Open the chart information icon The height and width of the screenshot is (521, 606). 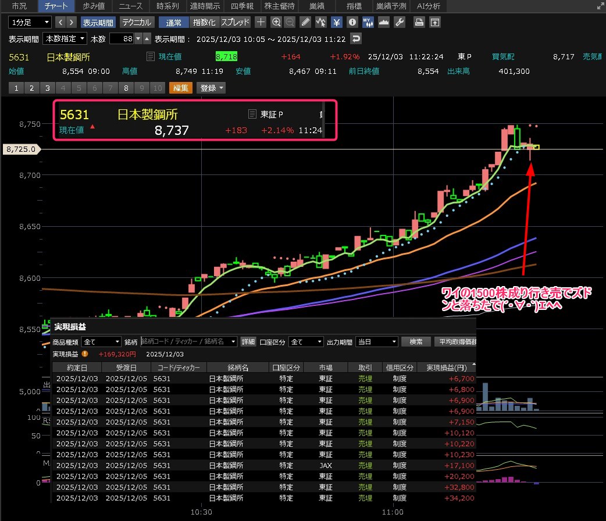(x=352, y=22)
